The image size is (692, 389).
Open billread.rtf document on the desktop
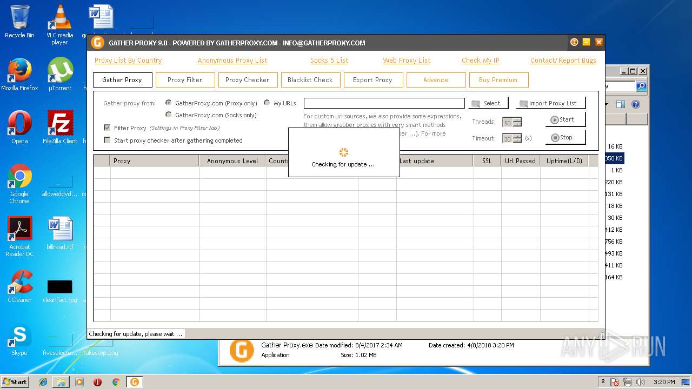pos(59,233)
